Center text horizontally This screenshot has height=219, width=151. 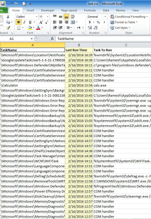[61, 22]
